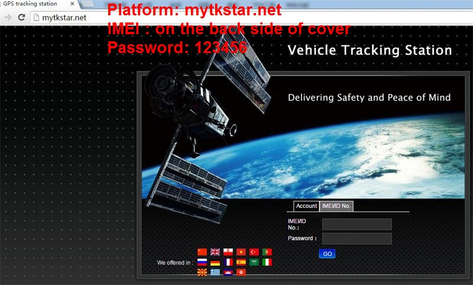Focus the Password input field
The height and width of the screenshot is (285, 473).
pyautogui.click(x=357, y=238)
